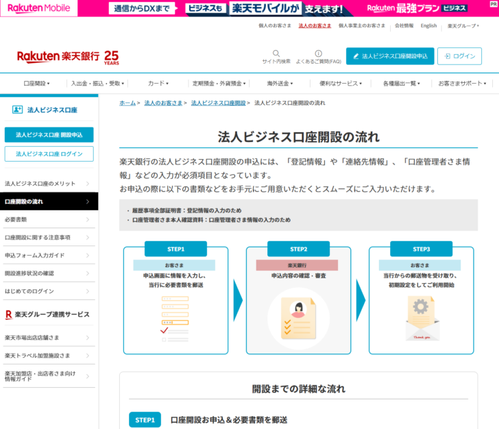Click the STEP3 card header label

(x=422, y=249)
